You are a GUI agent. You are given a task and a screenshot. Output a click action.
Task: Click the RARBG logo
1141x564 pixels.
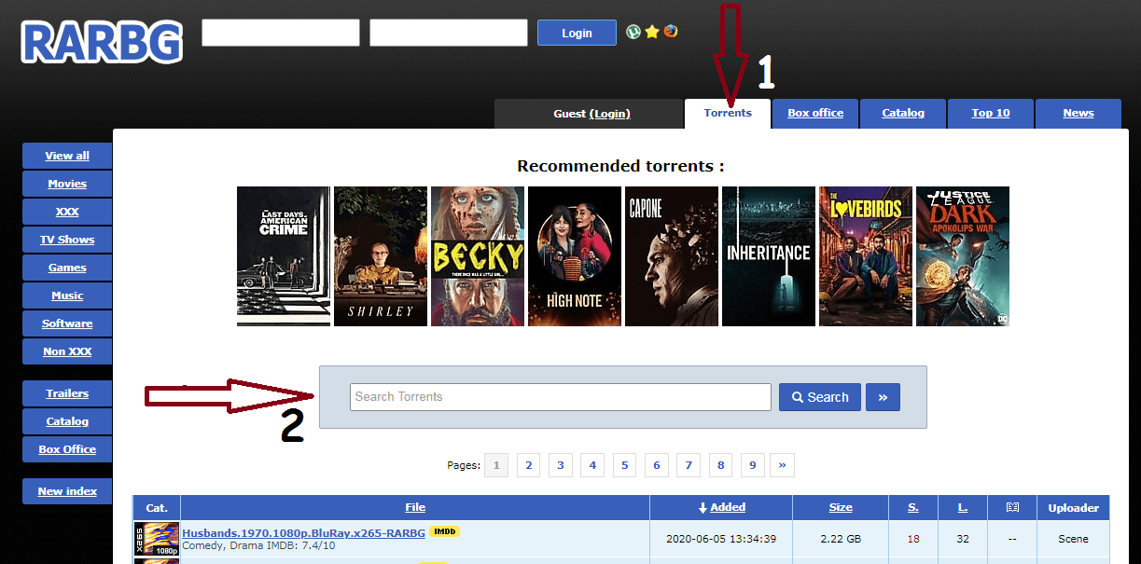[x=102, y=42]
